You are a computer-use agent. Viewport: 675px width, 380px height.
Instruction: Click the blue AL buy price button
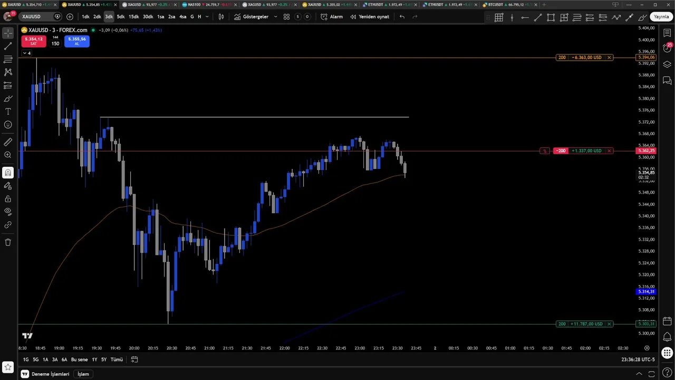point(76,41)
